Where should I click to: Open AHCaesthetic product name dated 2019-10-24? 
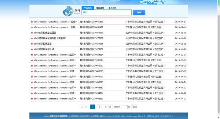[55, 55]
